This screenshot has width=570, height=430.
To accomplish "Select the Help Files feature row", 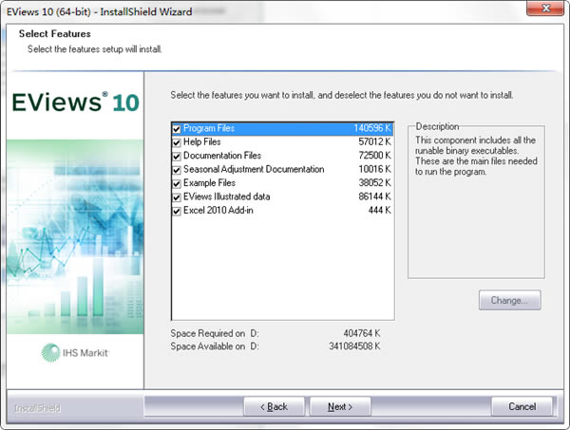I will (202, 142).
